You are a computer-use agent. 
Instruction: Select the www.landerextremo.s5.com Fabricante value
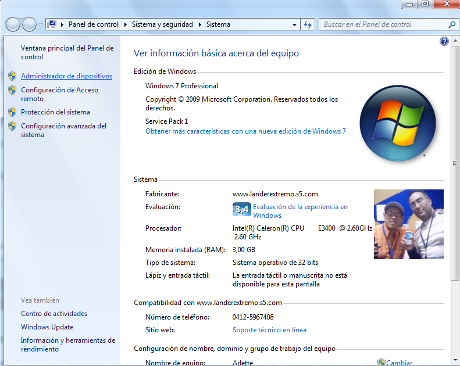pos(275,194)
